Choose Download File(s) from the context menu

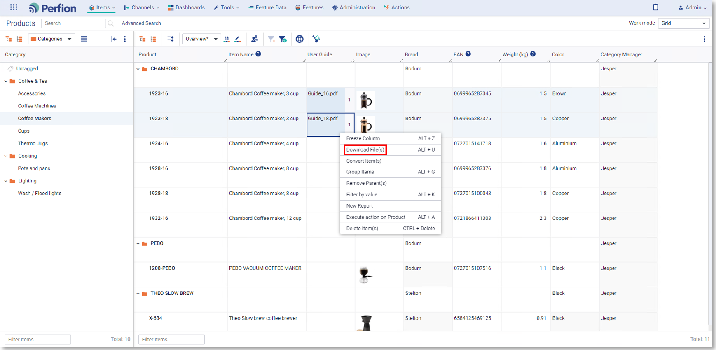point(391,150)
